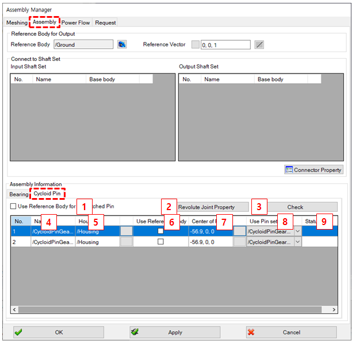
Task: Click Name header in Input Shaft Set table
Action: pos(59,79)
